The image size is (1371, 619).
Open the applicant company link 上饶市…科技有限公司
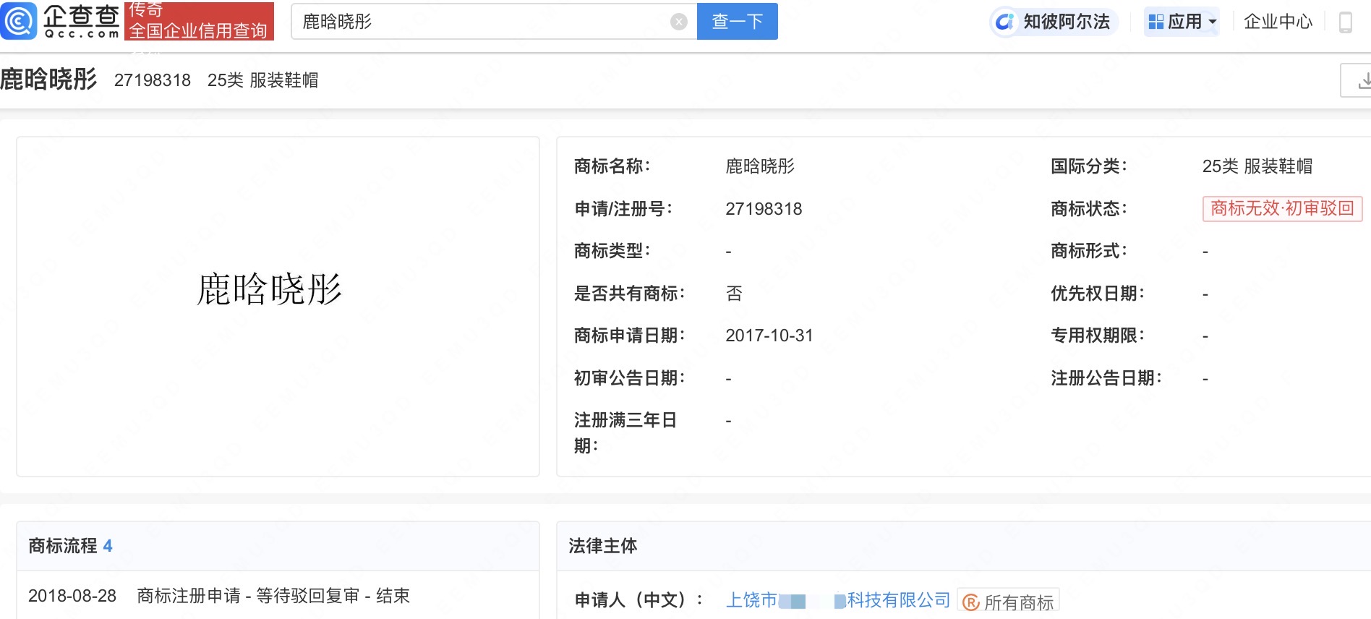coord(838,599)
